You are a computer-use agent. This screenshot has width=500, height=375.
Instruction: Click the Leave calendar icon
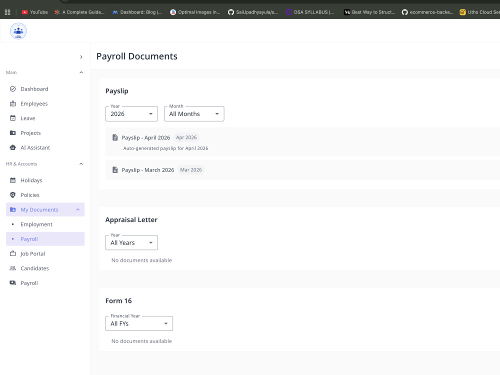pyautogui.click(x=13, y=118)
